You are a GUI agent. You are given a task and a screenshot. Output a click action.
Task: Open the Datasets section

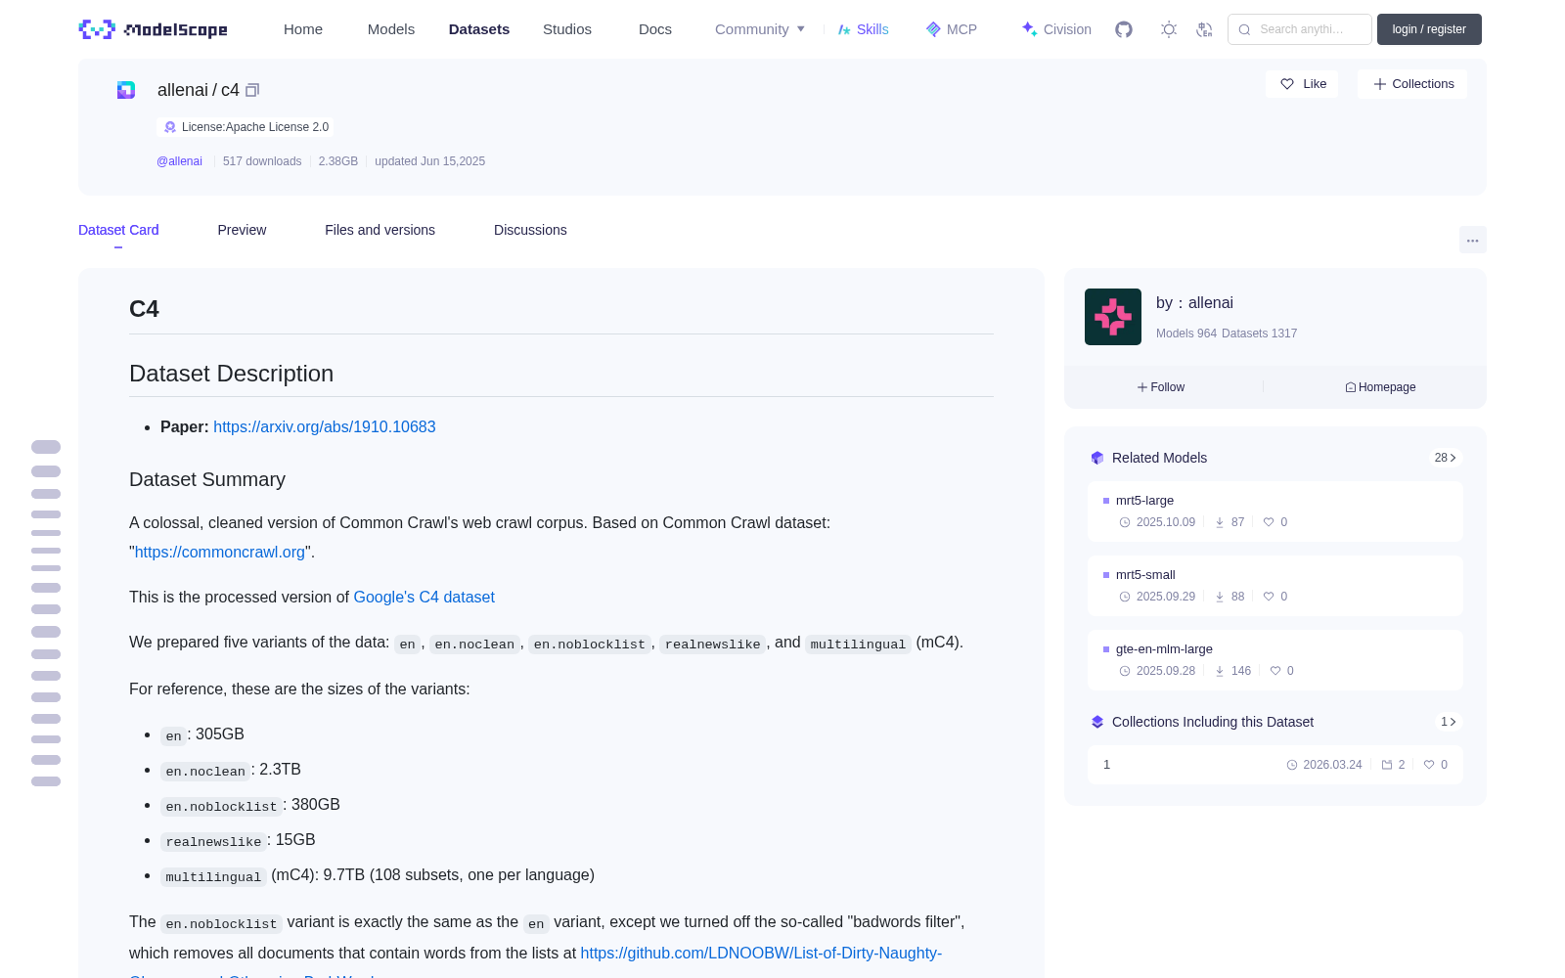[479, 29]
